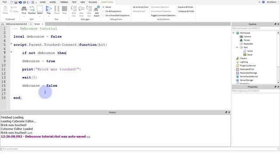Select the Script item under Part
Image resolution: width=280 pixels, height=157 pixels.
point(248,51)
